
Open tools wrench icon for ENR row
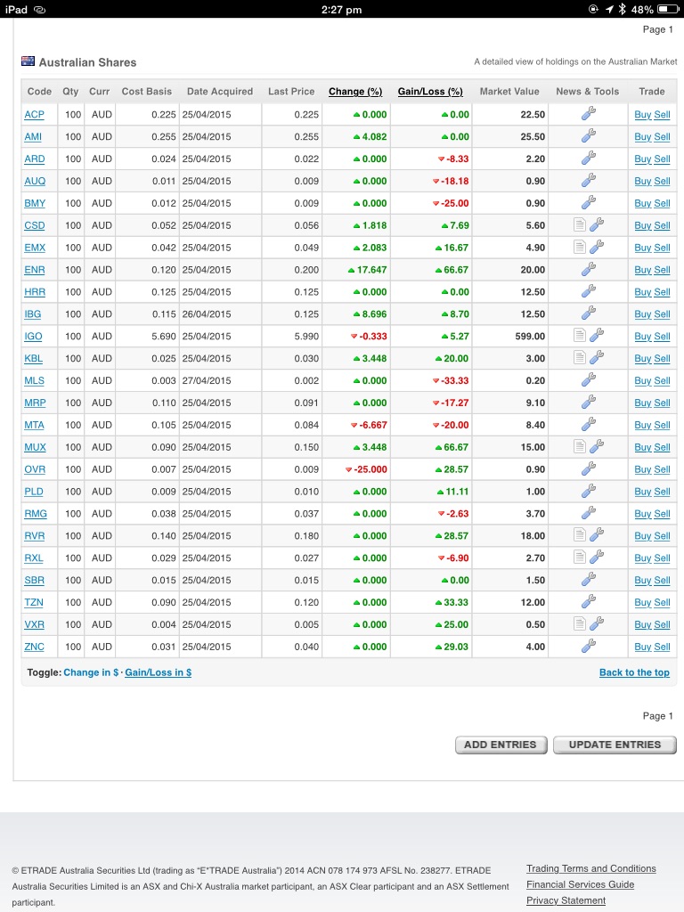[589, 269]
